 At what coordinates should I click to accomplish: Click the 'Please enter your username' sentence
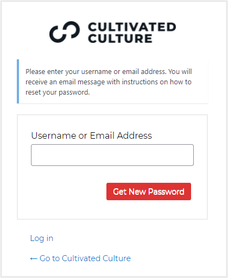[x=96, y=72]
